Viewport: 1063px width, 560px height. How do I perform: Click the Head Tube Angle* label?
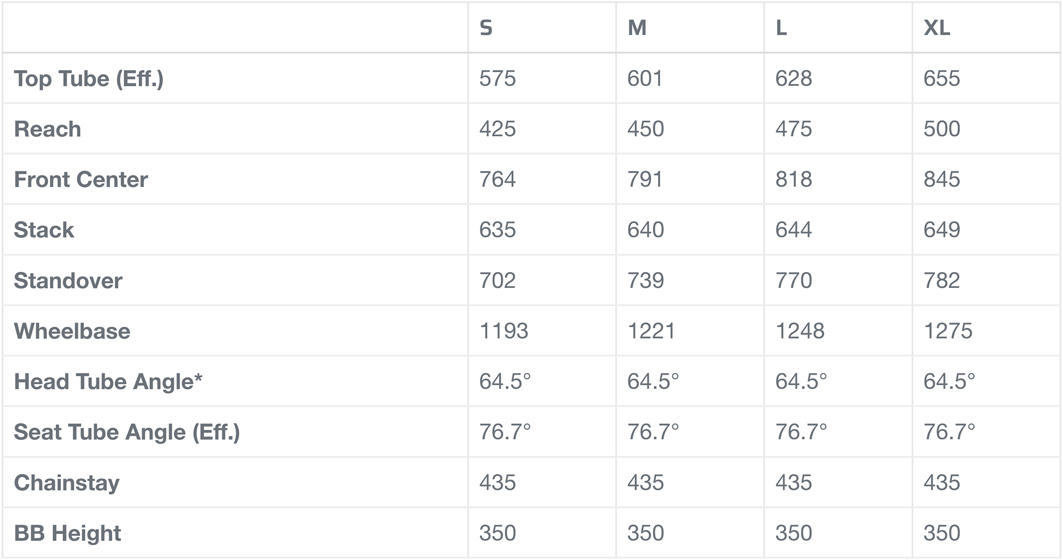tap(108, 381)
